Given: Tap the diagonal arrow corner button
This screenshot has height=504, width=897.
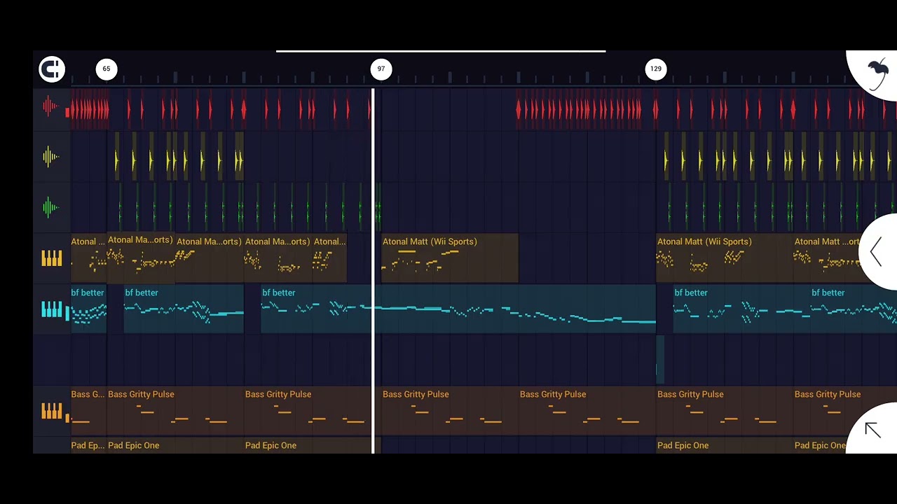Looking at the screenshot, I should point(872,430).
